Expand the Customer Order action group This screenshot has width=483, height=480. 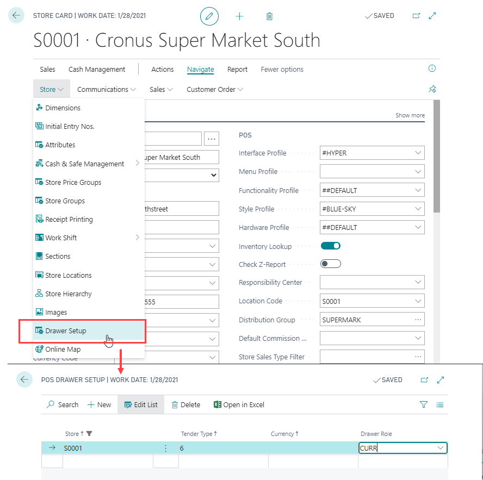[x=215, y=89]
